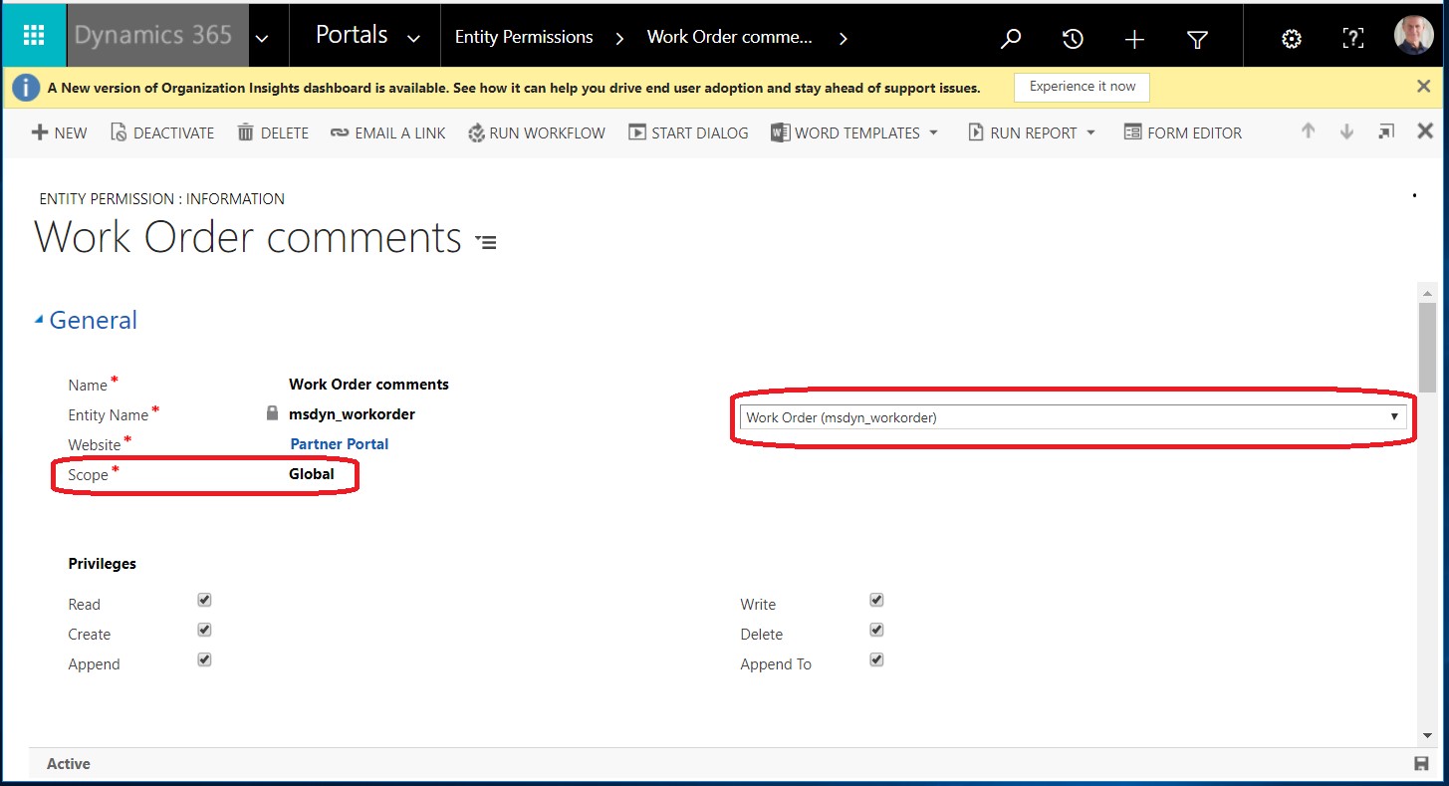Dismiss the Organization Insights notification
1449x786 pixels.
[x=1423, y=87]
